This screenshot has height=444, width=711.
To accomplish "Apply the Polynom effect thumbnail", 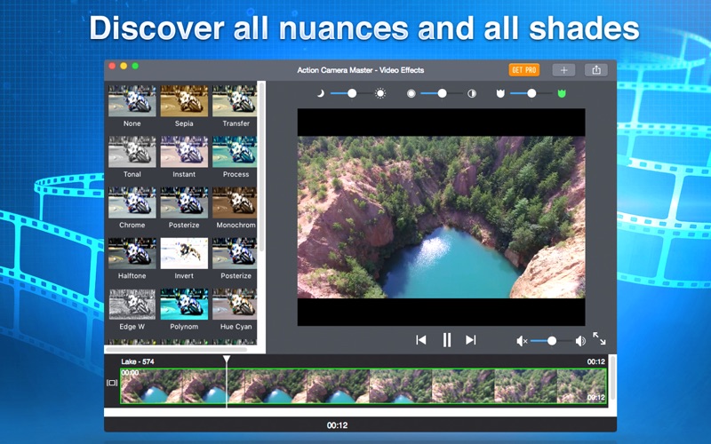I will pyautogui.click(x=184, y=304).
